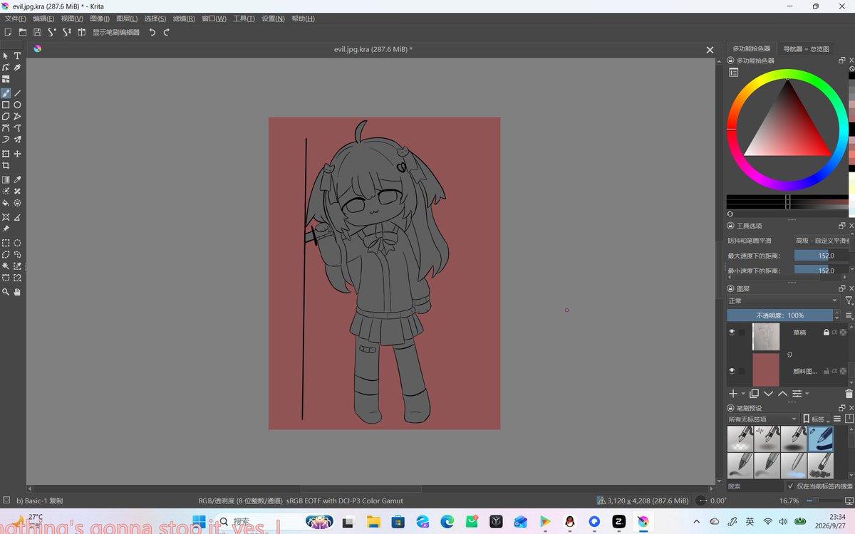Adjust the layer 不透明度 slider
The image size is (855, 534).
(x=779, y=315)
